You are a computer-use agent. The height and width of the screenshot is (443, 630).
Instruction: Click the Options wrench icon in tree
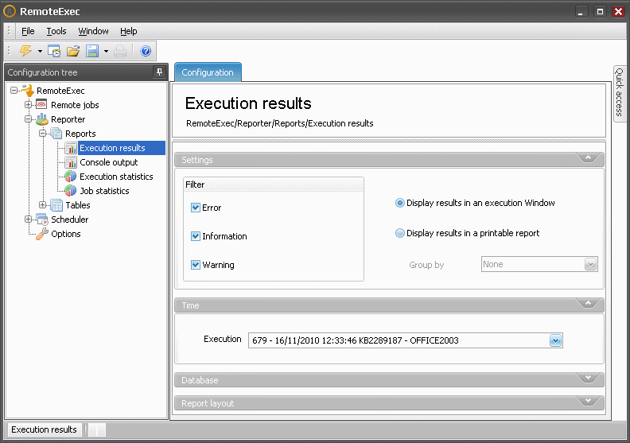point(42,234)
